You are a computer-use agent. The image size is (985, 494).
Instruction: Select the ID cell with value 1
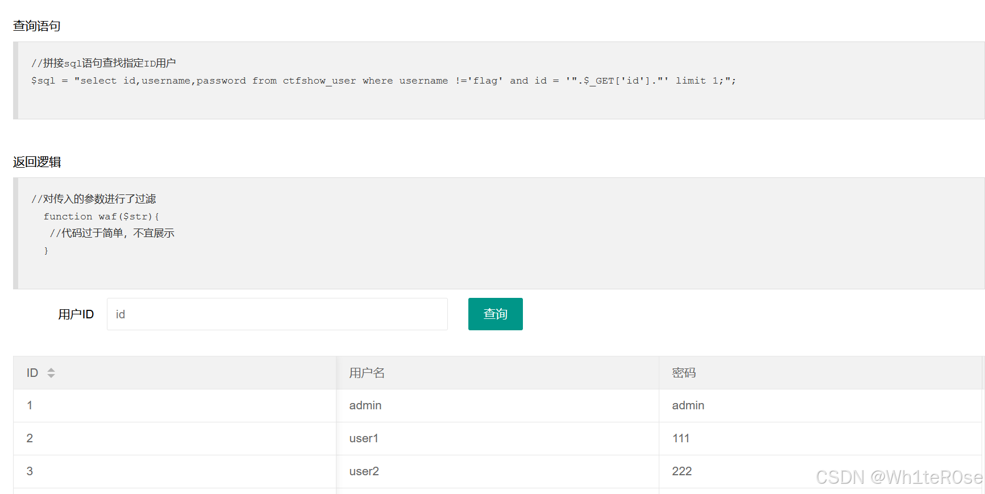[x=174, y=405]
